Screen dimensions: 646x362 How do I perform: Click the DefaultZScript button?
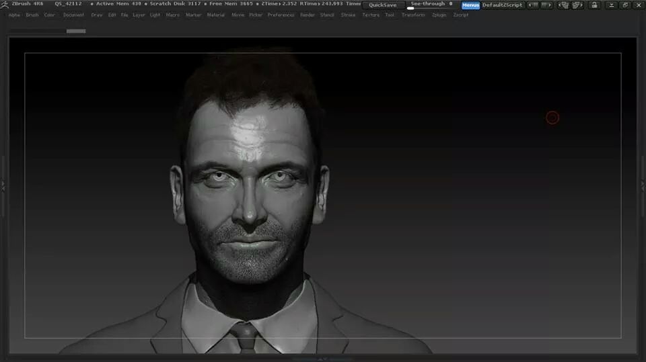tap(502, 5)
